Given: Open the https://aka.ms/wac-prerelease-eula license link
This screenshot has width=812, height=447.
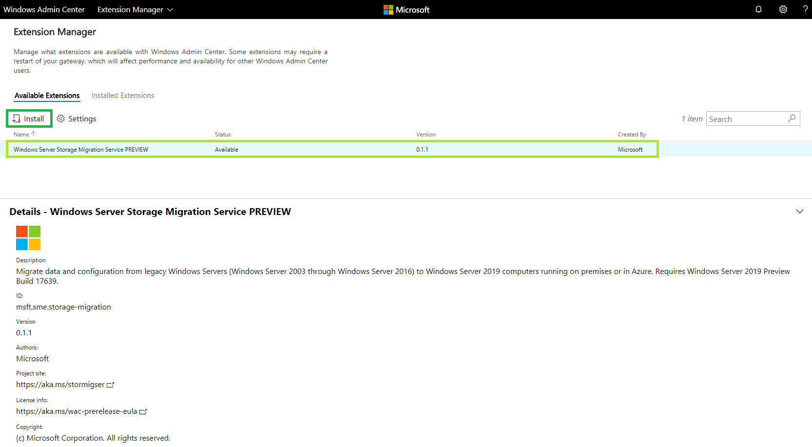Looking at the screenshot, I should pos(77,411).
